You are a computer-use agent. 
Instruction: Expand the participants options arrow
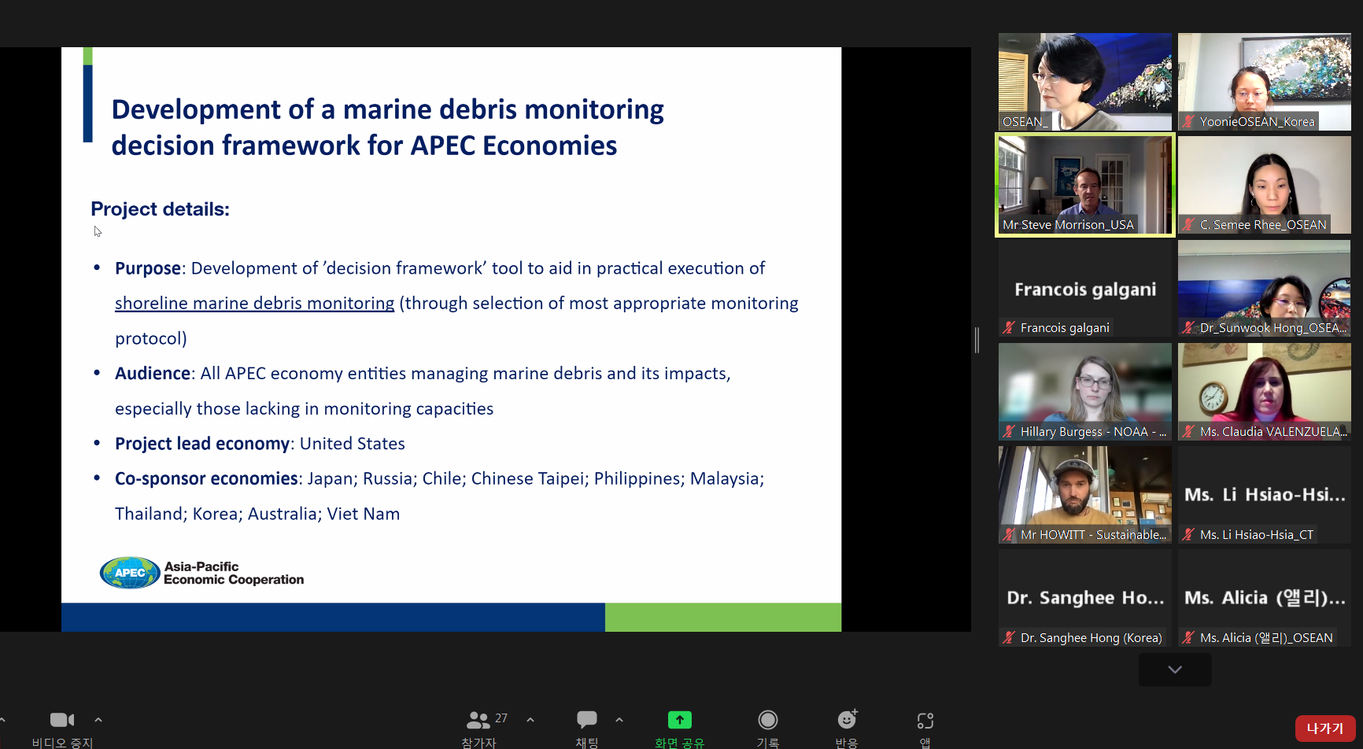[x=530, y=719]
